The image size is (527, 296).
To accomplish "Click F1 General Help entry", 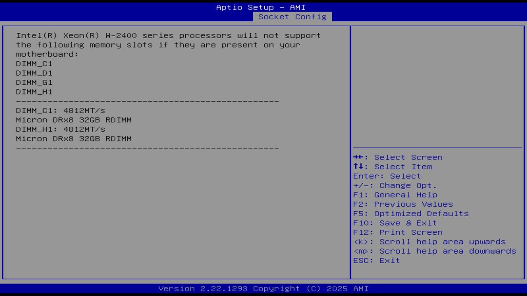I will (395, 194).
